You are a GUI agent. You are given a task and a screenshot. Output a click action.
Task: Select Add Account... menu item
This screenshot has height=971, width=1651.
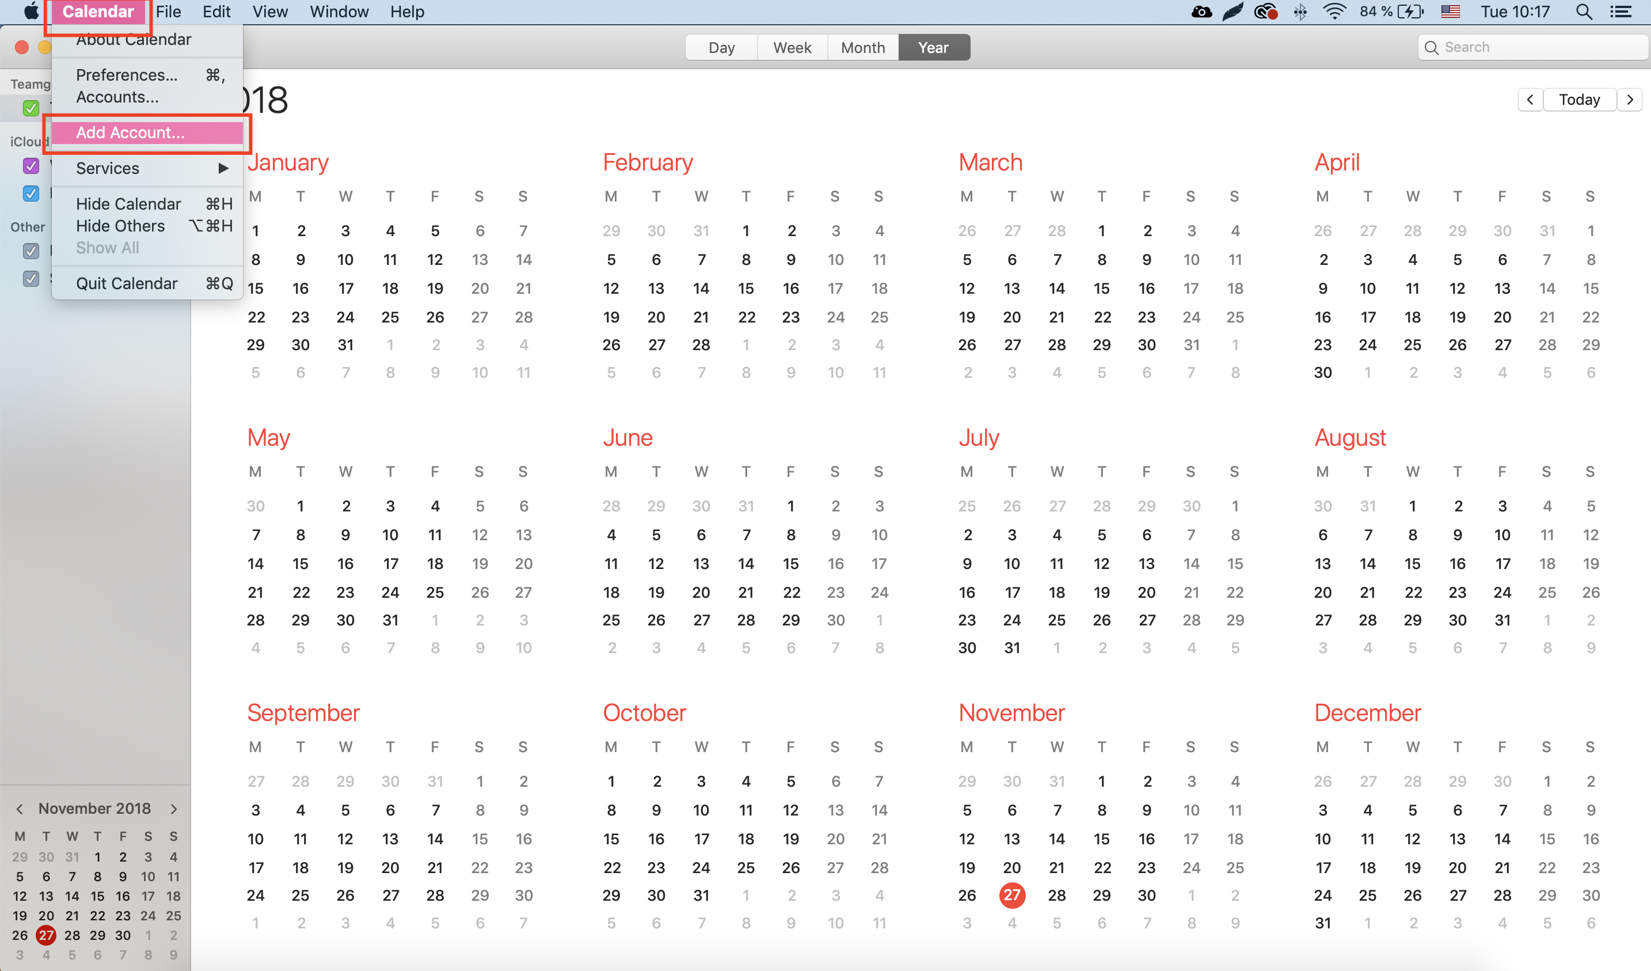coord(130,132)
